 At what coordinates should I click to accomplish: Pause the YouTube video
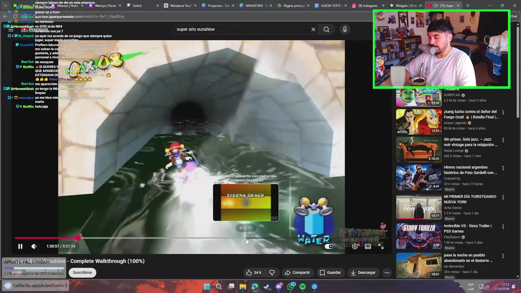coord(20,246)
